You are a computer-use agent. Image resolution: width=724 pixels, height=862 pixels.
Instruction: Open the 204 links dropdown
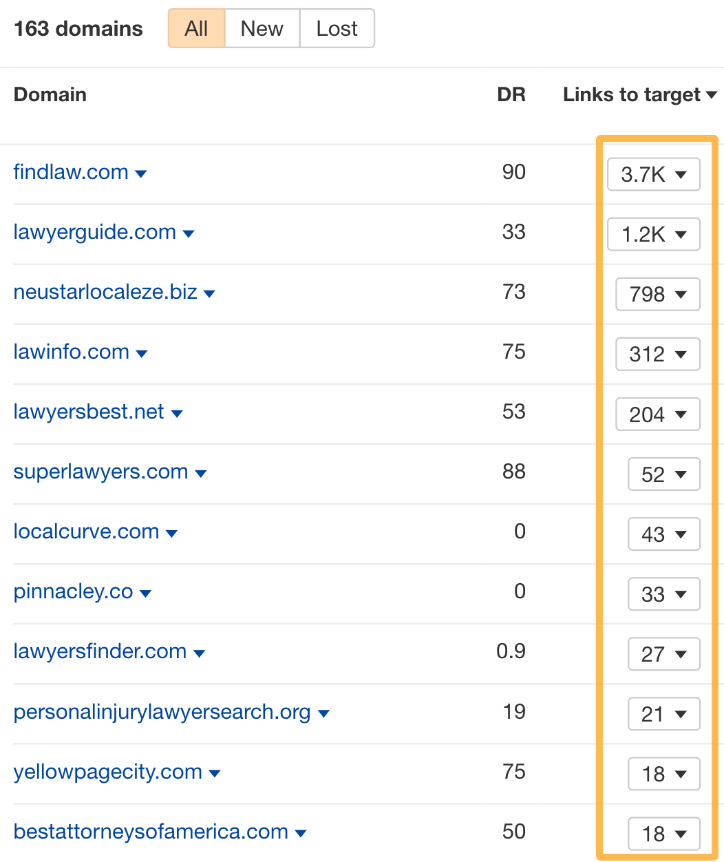click(658, 414)
